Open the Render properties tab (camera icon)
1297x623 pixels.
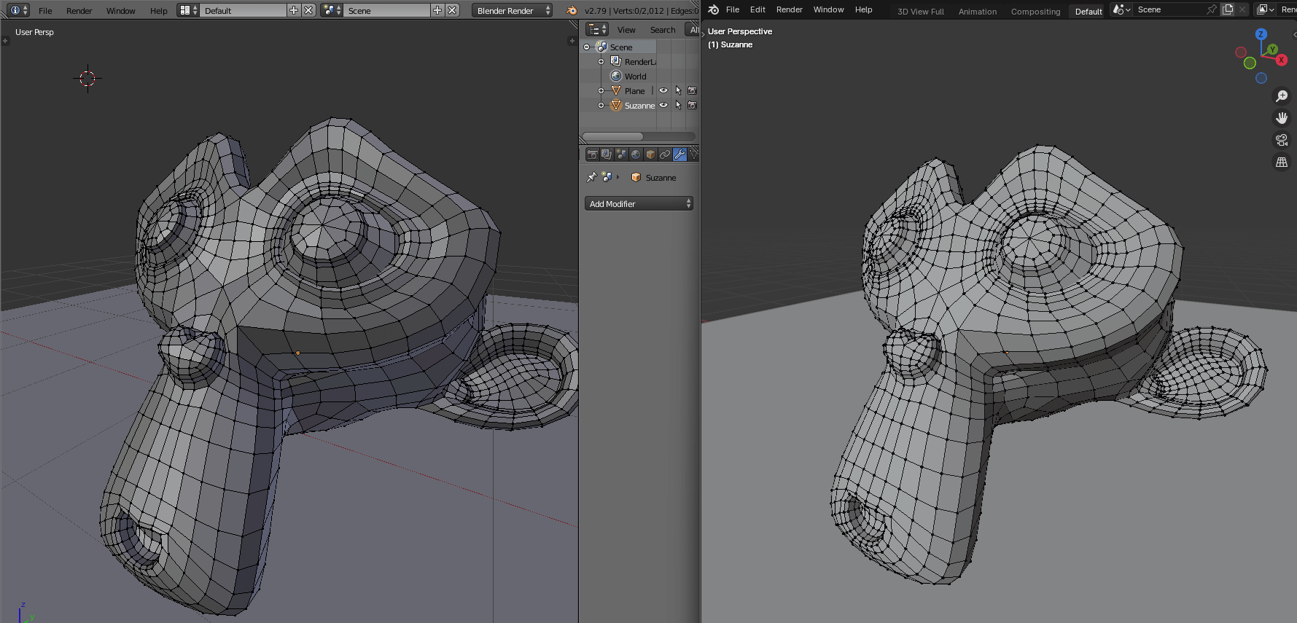(x=592, y=154)
